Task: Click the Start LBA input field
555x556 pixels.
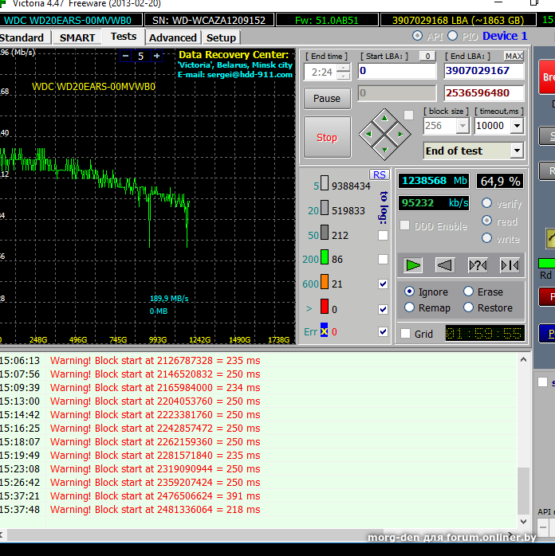Action: point(396,71)
